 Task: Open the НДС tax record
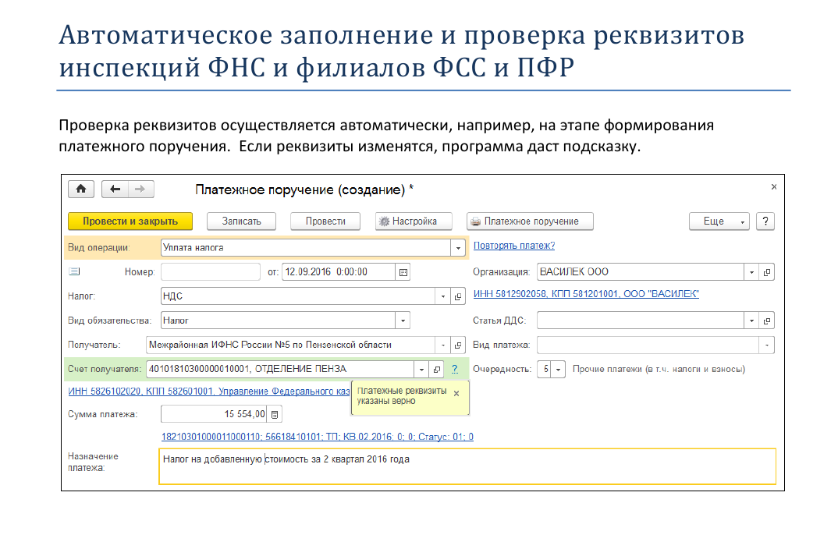pos(458,296)
